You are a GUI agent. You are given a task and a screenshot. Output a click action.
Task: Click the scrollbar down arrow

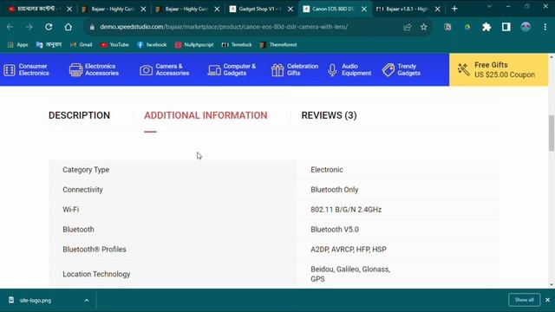552,285
